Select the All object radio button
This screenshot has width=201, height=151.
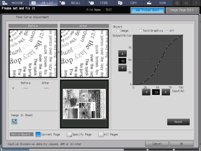coord(167,31)
